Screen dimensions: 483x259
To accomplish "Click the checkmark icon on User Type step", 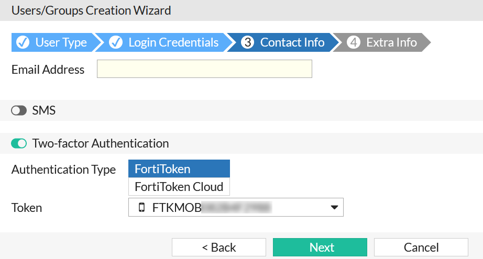I will click(x=23, y=42).
